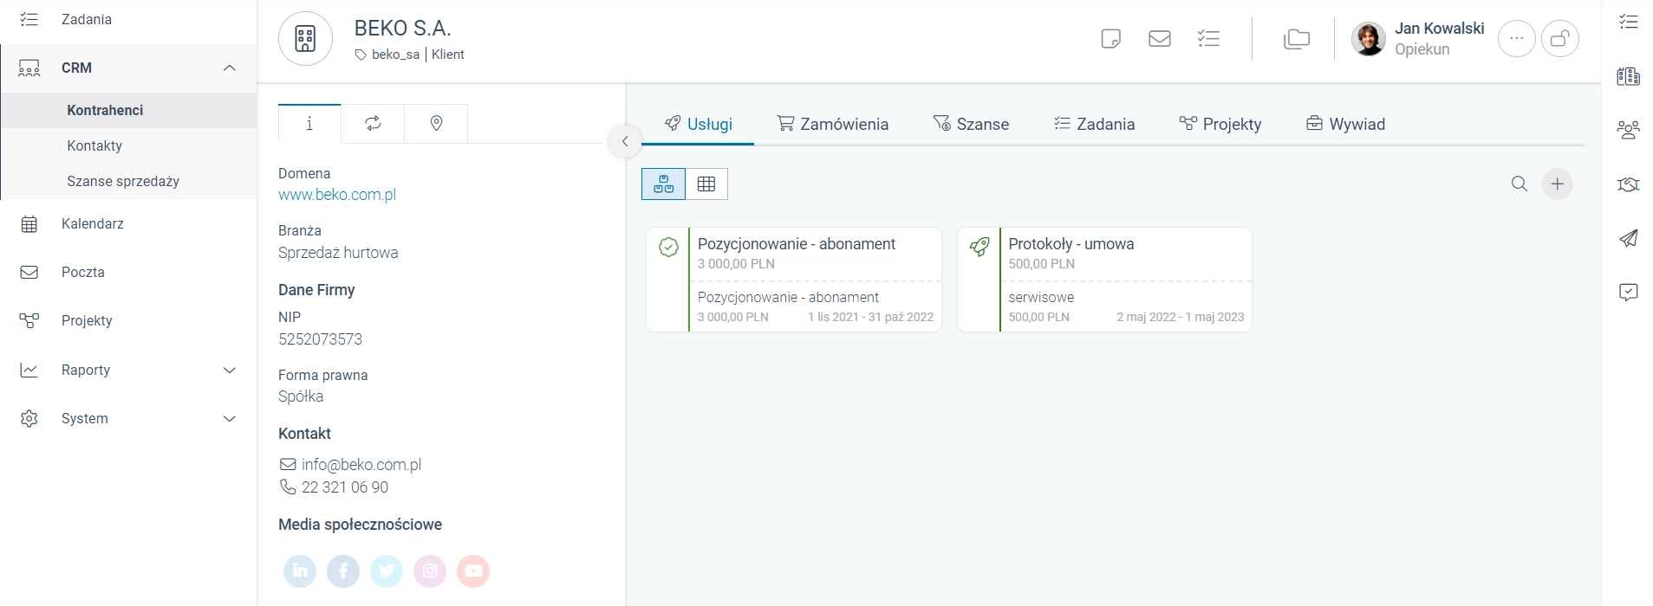Collapse the details panel with arrow button

pos(625,141)
